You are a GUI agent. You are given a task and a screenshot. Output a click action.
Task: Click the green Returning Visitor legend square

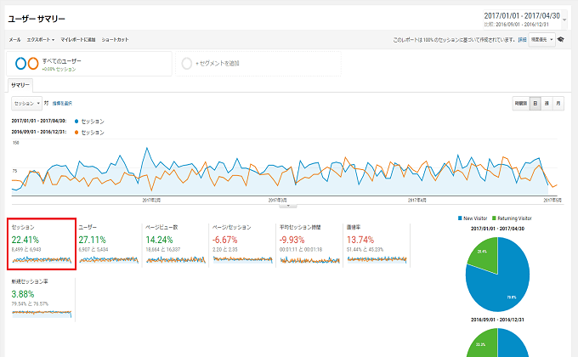pos(494,218)
